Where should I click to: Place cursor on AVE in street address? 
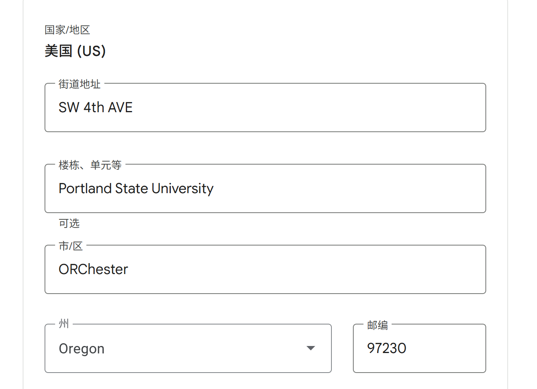[x=120, y=108]
